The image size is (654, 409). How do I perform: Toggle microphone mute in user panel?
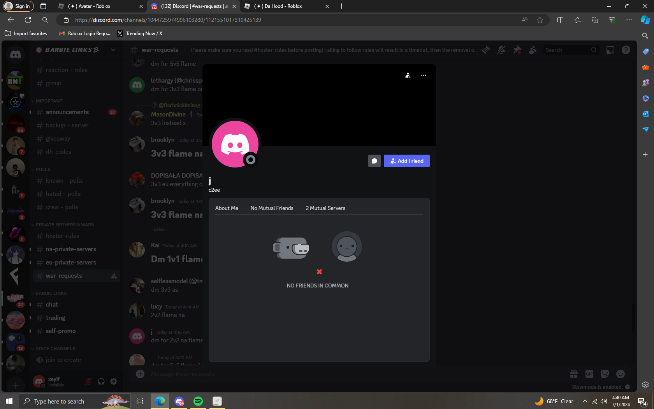click(89, 381)
